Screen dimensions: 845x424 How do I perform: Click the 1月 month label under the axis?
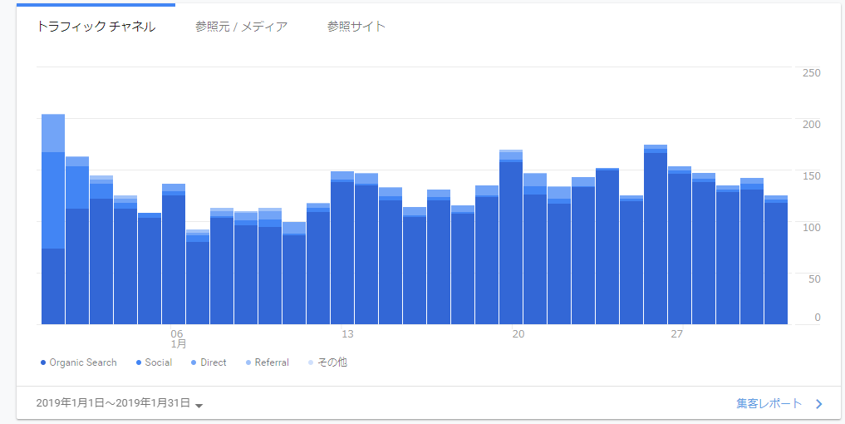click(179, 343)
